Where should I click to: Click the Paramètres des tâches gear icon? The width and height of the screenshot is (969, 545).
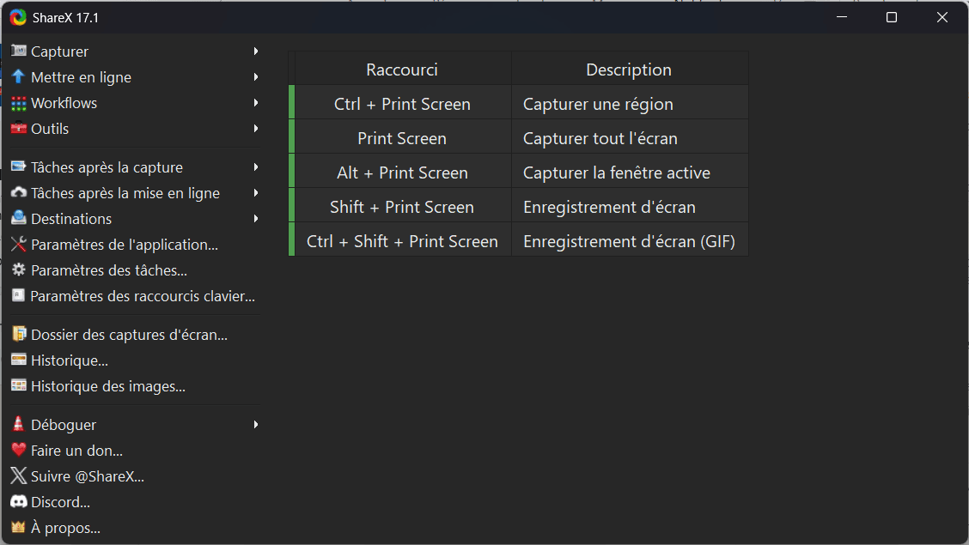pyautogui.click(x=19, y=269)
